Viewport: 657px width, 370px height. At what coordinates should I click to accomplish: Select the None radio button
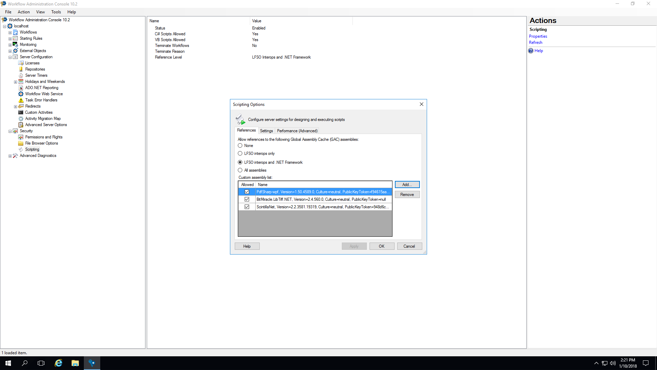point(240,146)
